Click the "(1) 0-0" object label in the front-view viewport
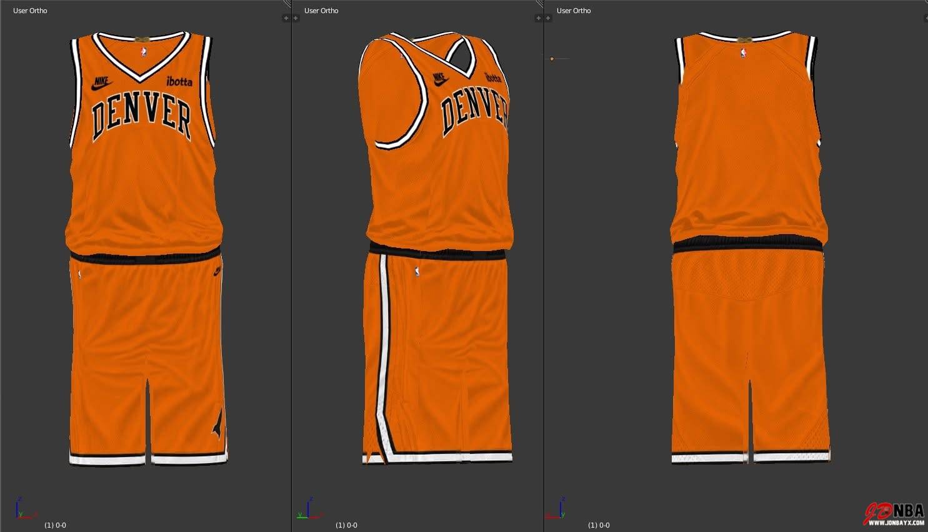The image size is (928, 532). tap(55, 525)
